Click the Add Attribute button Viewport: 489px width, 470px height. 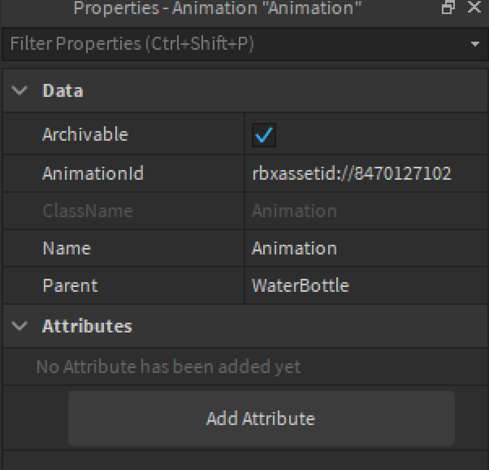[x=262, y=419]
